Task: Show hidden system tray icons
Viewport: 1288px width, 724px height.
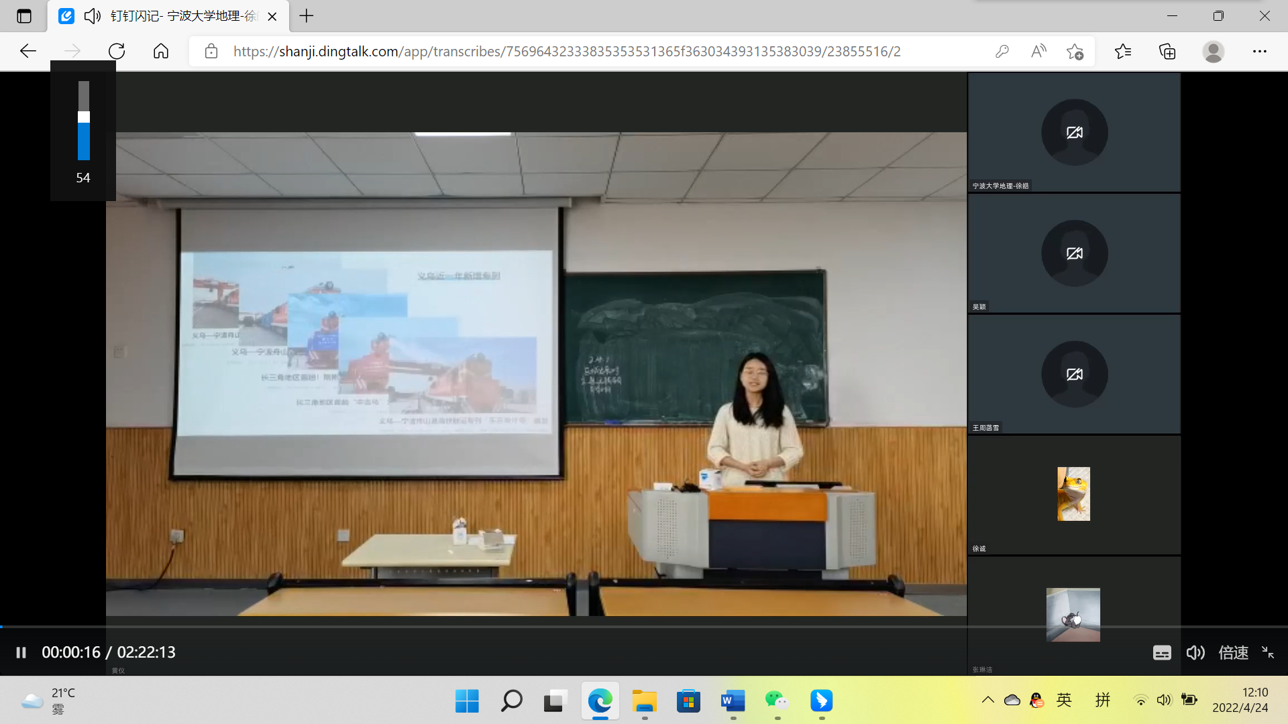Action: (987, 701)
